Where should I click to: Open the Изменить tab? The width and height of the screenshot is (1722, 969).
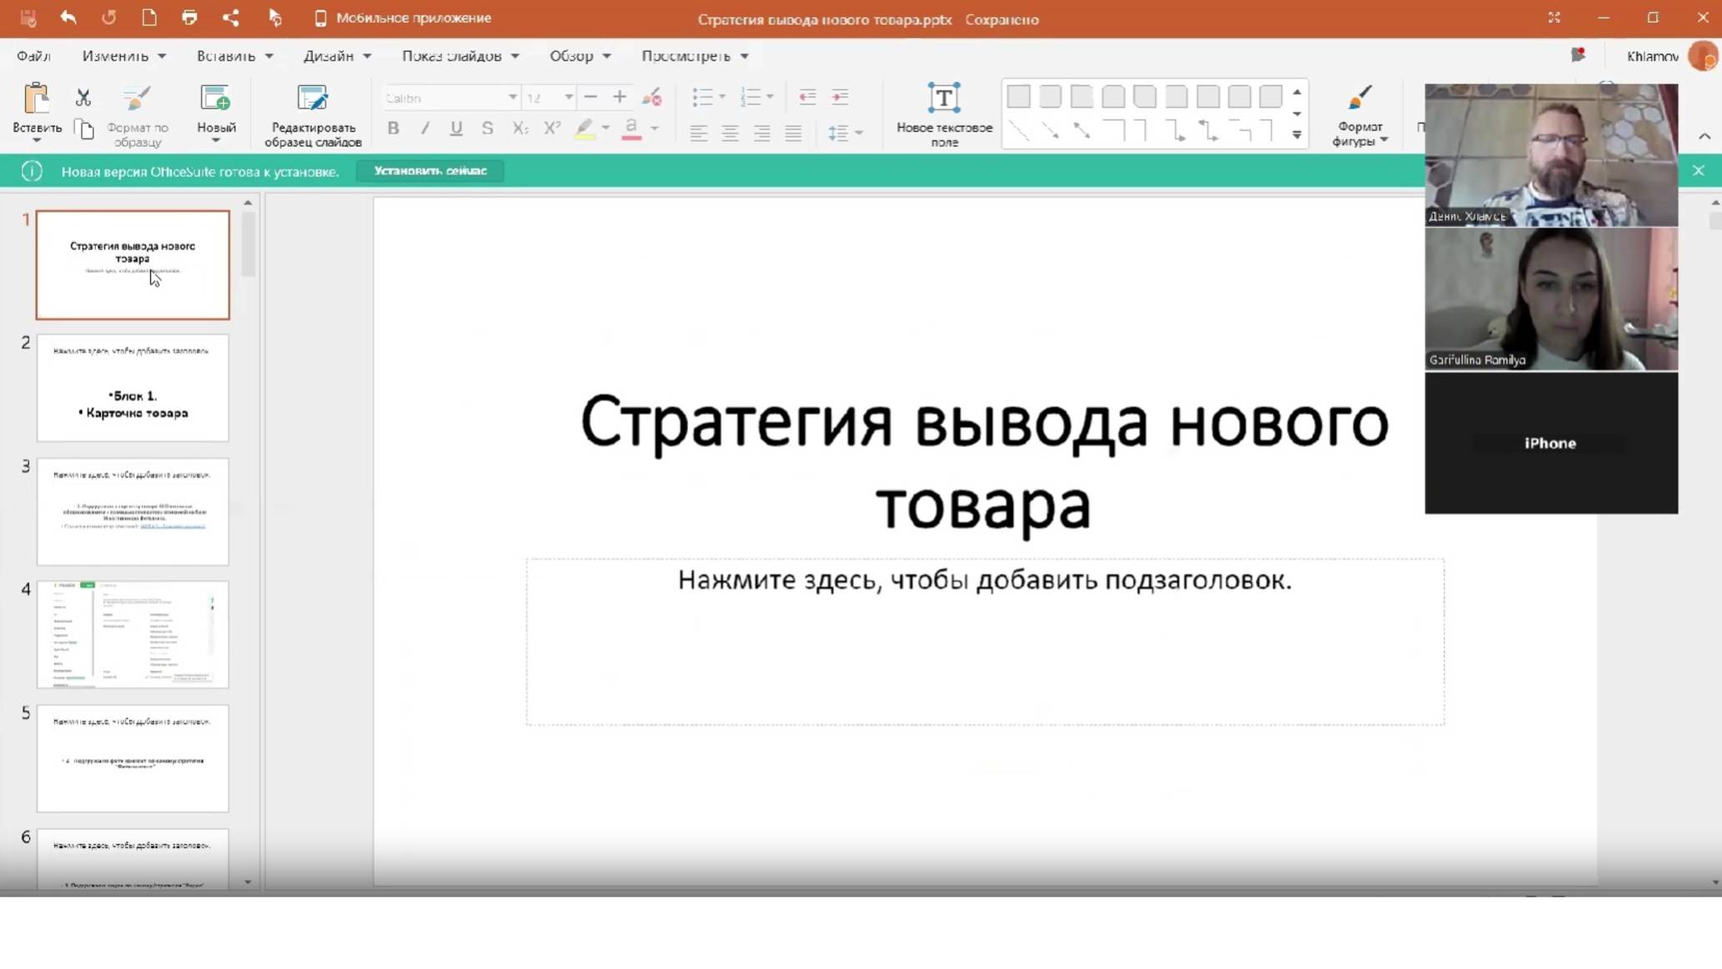(123, 56)
